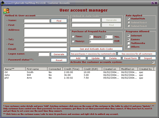
Task: Select Reduced Rate B radio button
Action: click(128, 26)
